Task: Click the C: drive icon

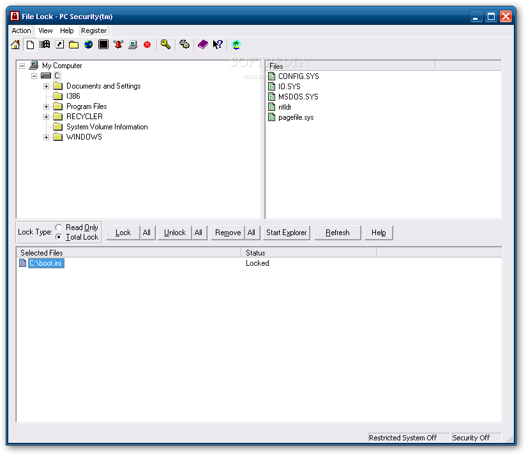Action: tap(45, 76)
